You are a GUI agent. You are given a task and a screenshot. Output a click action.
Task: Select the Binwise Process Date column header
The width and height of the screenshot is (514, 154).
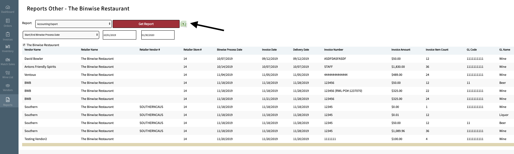pyautogui.click(x=230, y=50)
